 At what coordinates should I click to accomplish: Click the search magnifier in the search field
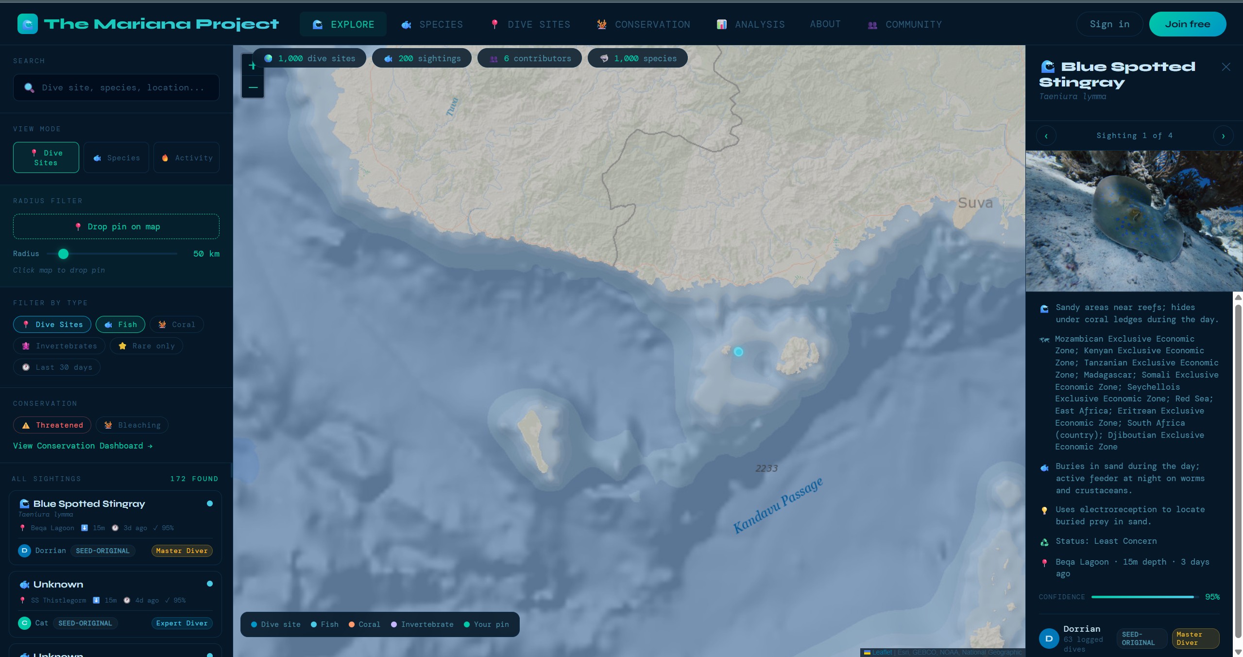(29, 87)
